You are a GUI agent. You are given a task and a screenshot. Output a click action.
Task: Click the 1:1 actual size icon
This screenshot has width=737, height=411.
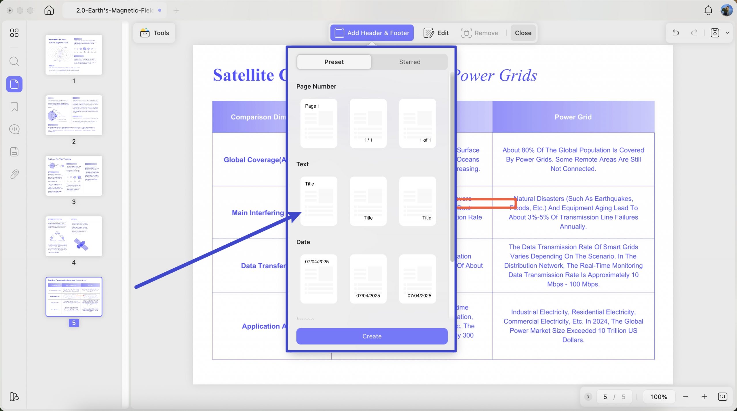coord(722,397)
